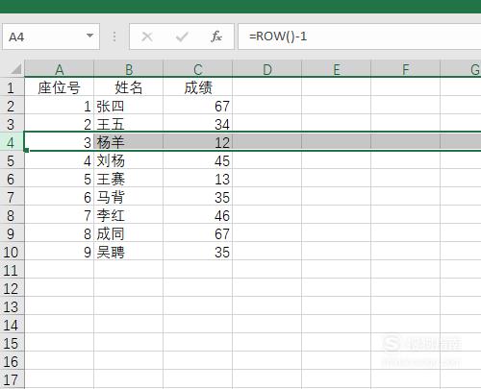Select the cell containing 马背

pos(129,197)
